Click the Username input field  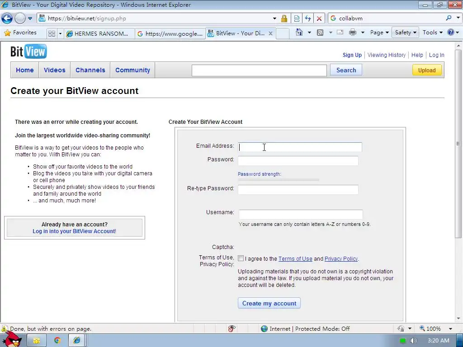[x=301, y=214]
